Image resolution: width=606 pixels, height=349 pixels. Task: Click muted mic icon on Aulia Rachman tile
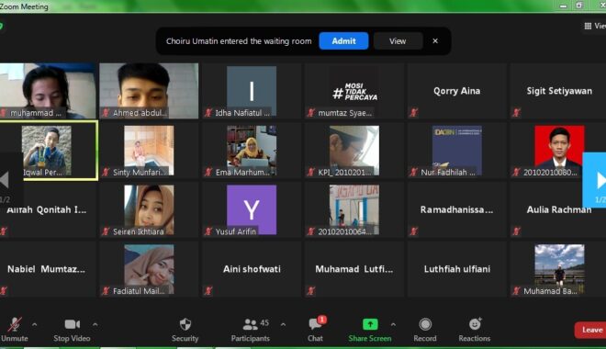click(x=516, y=231)
